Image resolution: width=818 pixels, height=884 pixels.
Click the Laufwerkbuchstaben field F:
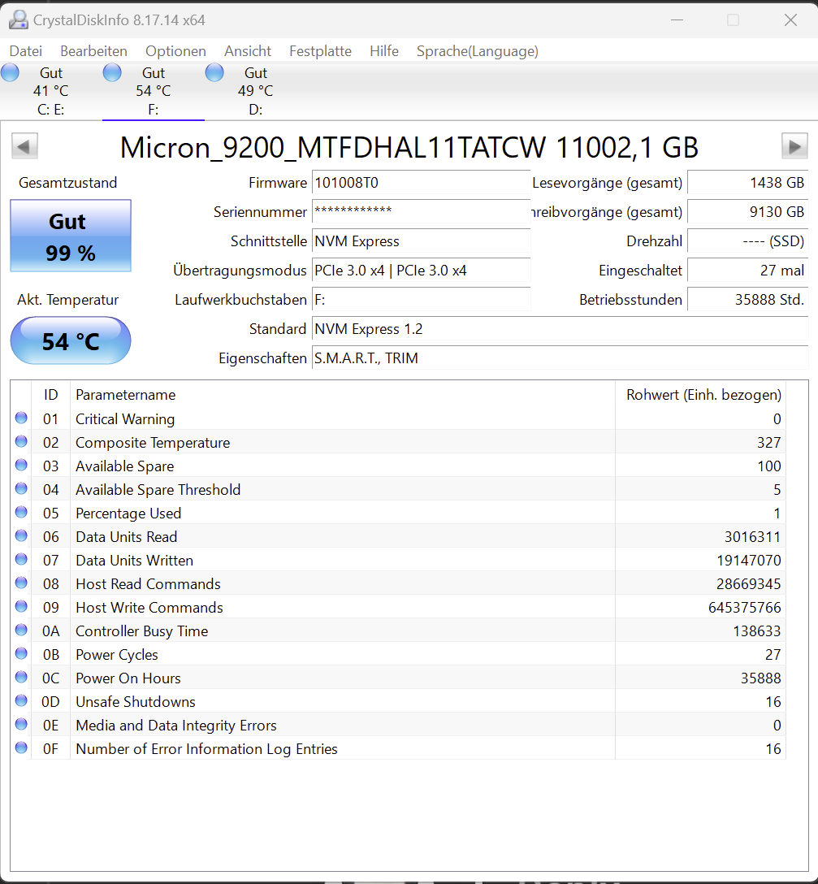421,300
